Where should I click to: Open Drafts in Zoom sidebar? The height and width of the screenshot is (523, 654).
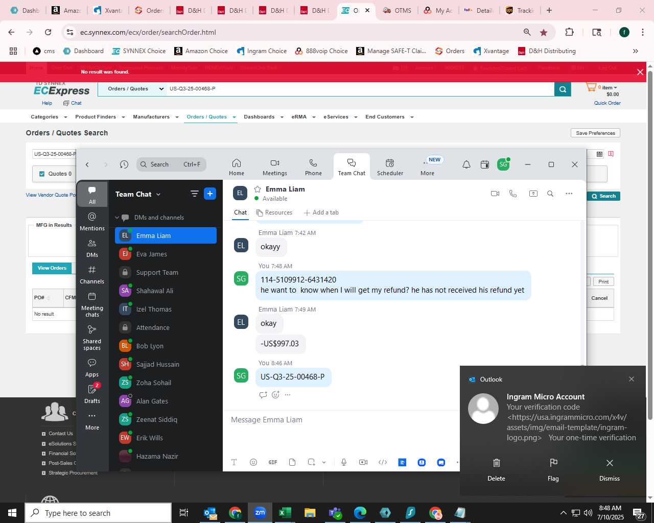tap(92, 394)
